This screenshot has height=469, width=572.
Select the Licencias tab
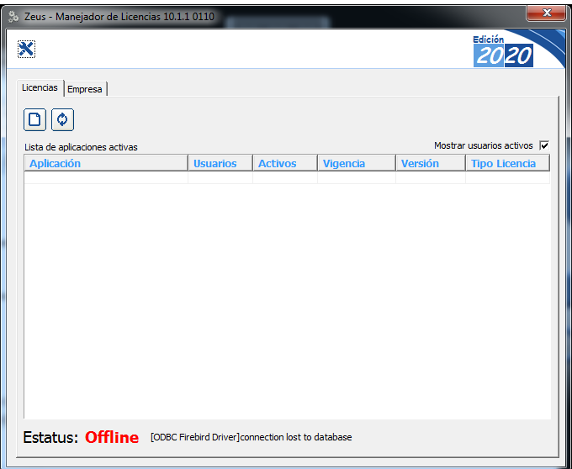coord(40,88)
